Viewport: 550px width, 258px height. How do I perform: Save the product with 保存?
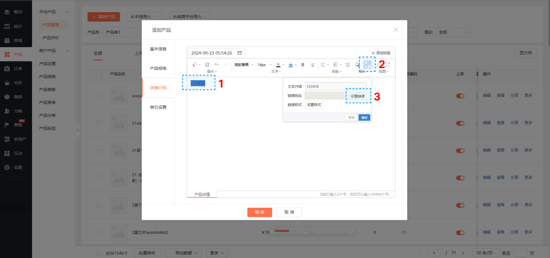[260, 212]
